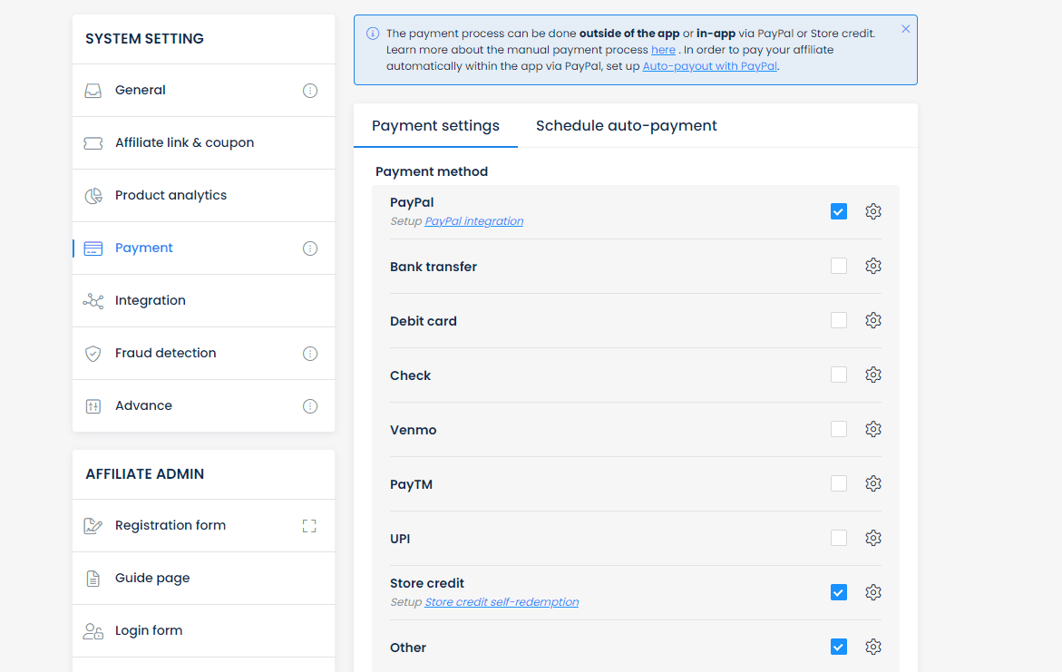Screen dimensions: 1062x672
Task: Click the 'AFFILIATE ADMIN' heading
Action: click(144, 475)
